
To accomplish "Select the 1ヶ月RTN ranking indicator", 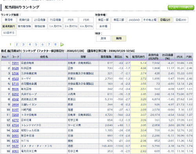I will (x=55, y=26).
